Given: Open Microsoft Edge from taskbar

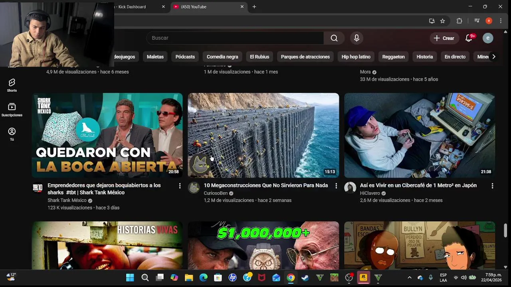Looking at the screenshot, I should (x=203, y=277).
